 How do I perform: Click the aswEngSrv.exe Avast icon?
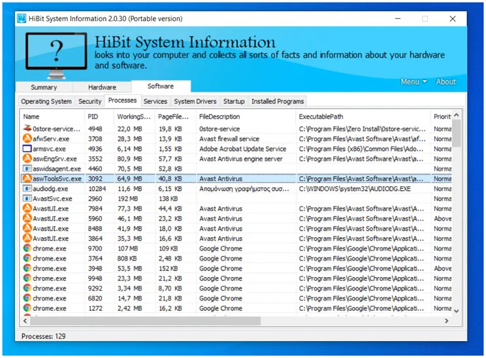(x=27, y=158)
